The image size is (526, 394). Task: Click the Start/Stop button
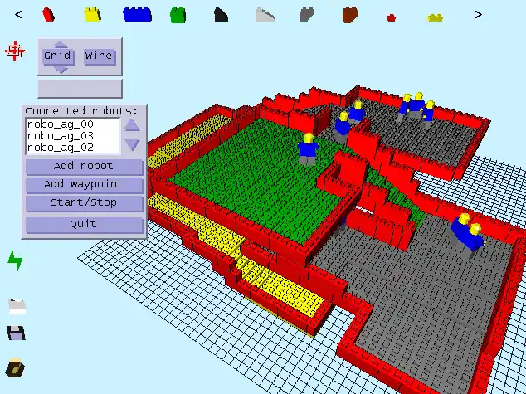click(84, 203)
